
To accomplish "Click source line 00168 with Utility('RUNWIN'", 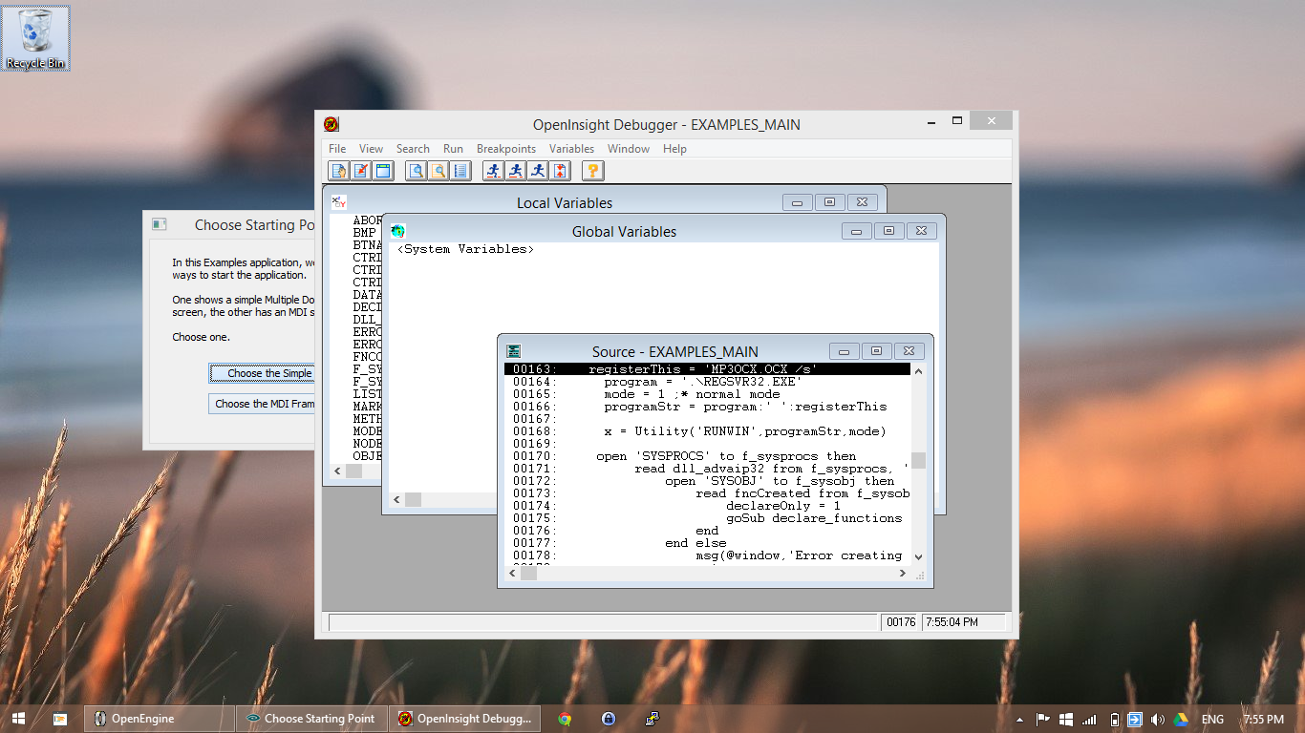I will pos(707,431).
